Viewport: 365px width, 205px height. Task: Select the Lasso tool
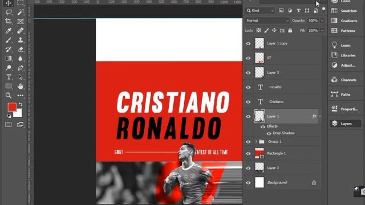pos(9,12)
